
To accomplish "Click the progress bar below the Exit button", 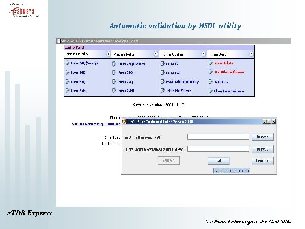I will pos(231,171).
